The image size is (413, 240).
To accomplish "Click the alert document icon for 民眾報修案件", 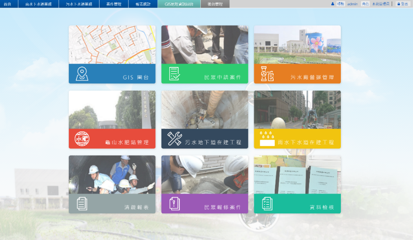I will (x=174, y=204).
